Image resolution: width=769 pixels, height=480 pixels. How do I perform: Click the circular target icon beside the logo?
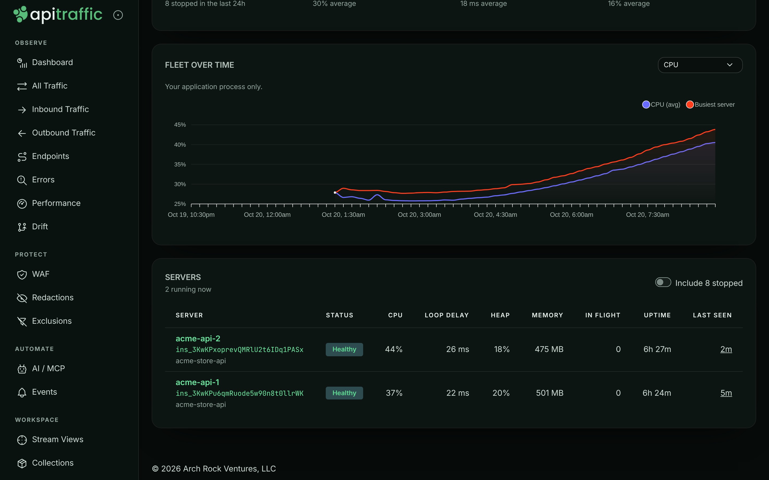pos(118,15)
